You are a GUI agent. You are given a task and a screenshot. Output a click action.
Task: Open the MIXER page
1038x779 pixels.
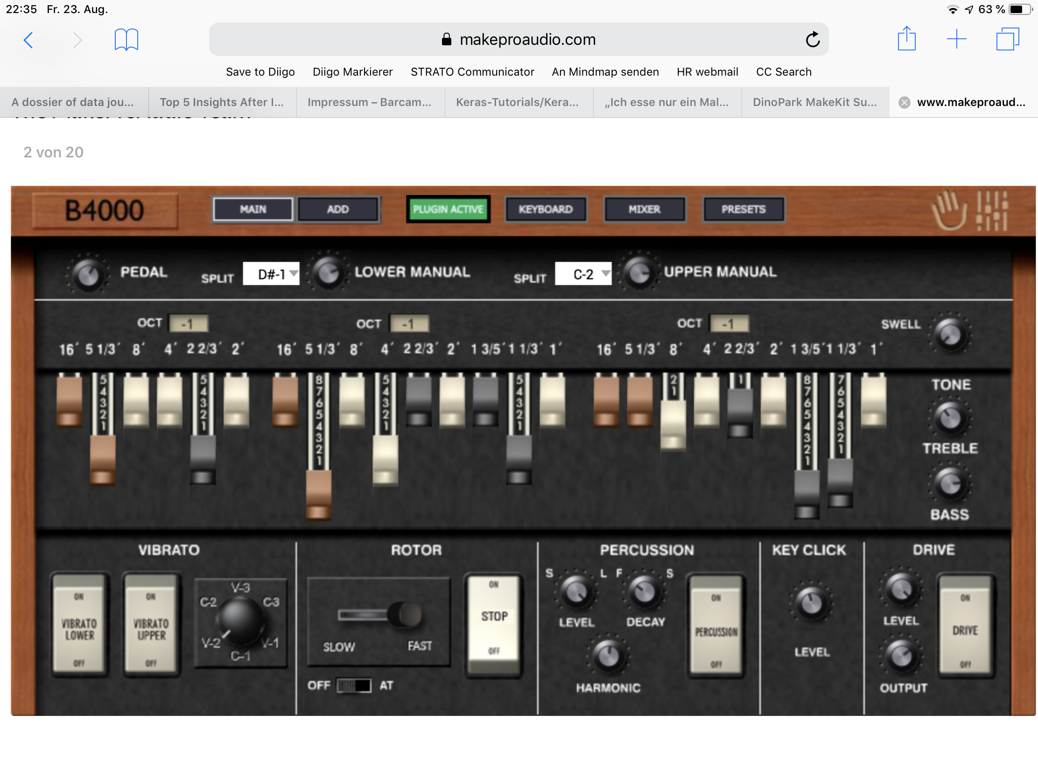[644, 209]
